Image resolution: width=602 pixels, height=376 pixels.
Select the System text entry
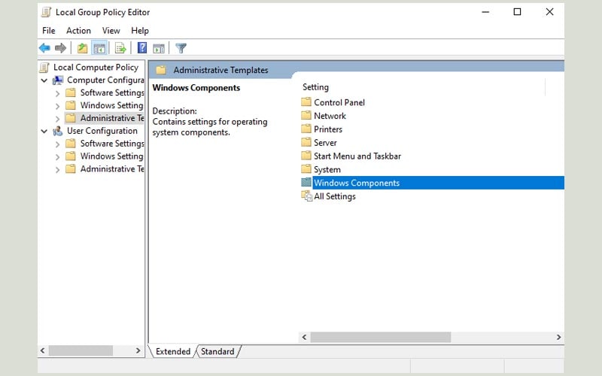pos(327,170)
